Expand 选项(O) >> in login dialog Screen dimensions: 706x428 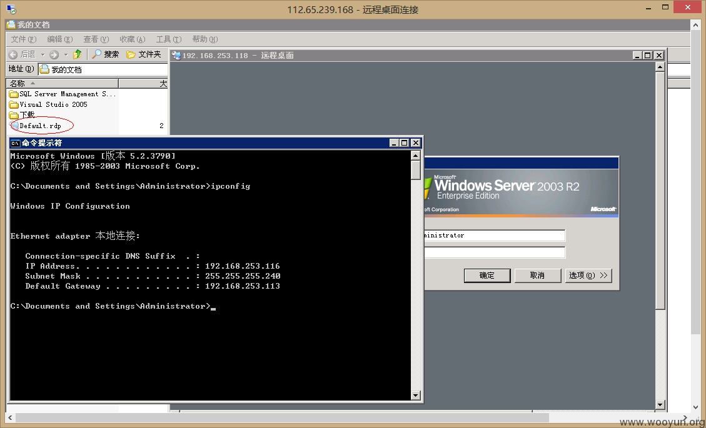click(x=588, y=276)
